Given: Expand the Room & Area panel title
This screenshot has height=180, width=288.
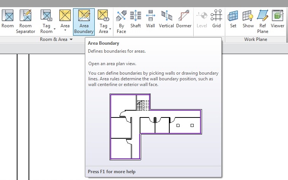Looking at the screenshot, I should pyautogui.click(x=56, y=39).
